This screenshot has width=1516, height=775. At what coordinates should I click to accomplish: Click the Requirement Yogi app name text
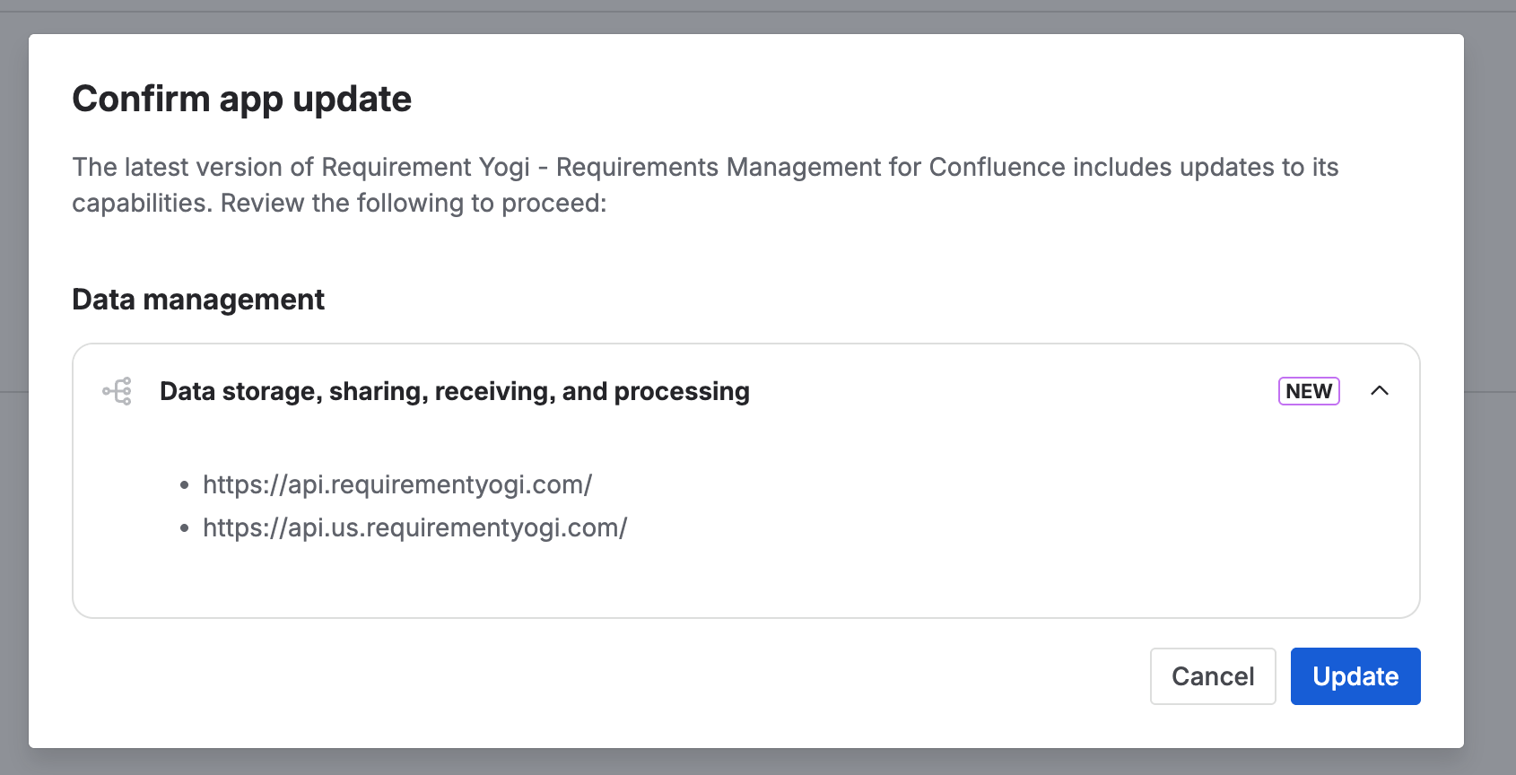click(x=425, y=167)
